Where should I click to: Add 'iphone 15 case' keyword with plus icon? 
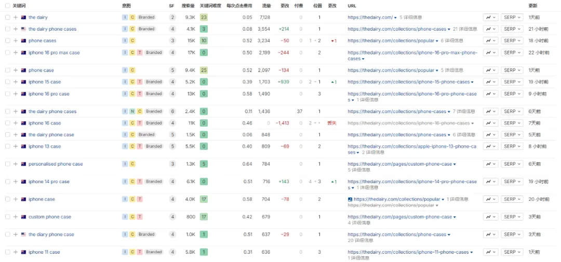(16, 82)
